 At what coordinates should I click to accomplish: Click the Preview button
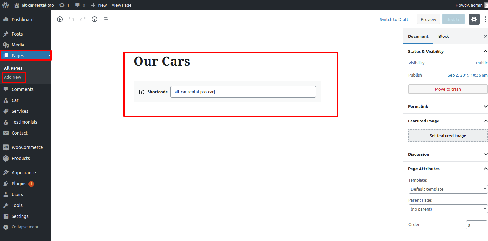(x=429, y=19)
